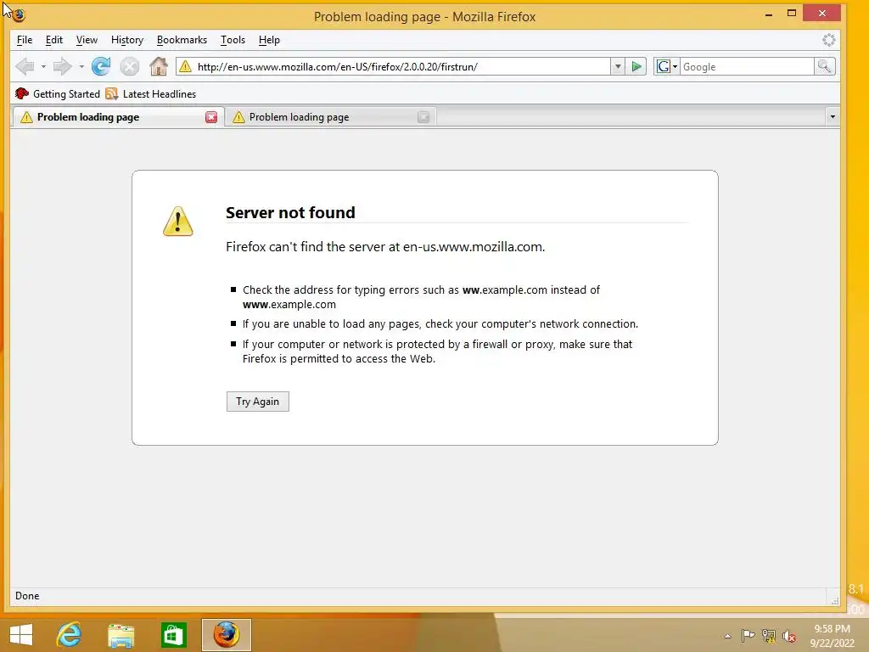Click the Try Again button
869x652 pixels.
[258, 402]
